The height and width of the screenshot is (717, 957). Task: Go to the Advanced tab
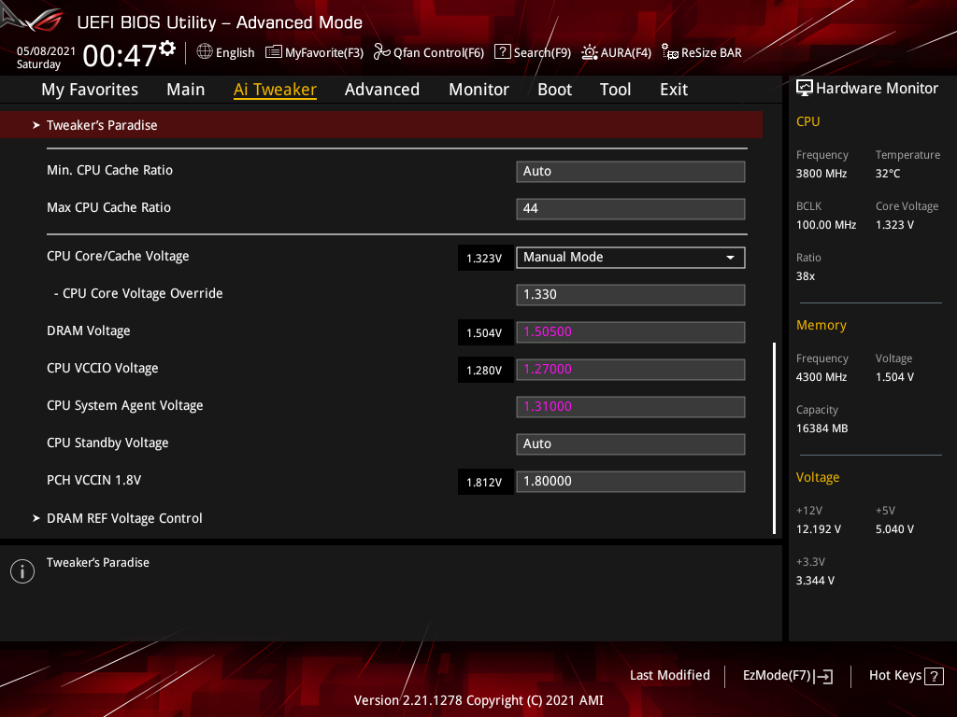pos(382,90)
